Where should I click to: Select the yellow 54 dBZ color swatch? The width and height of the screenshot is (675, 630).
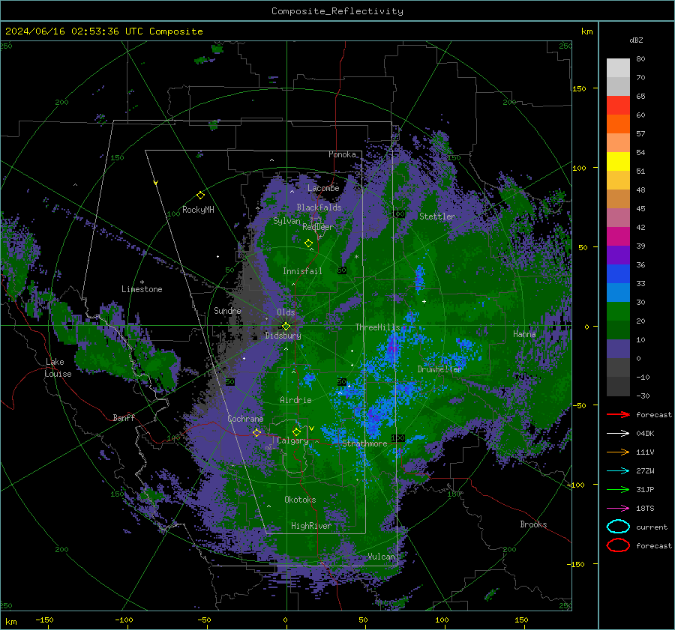618,161
